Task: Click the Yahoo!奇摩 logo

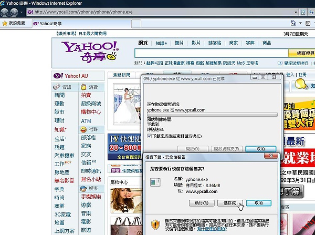Action: pos(90,52)
